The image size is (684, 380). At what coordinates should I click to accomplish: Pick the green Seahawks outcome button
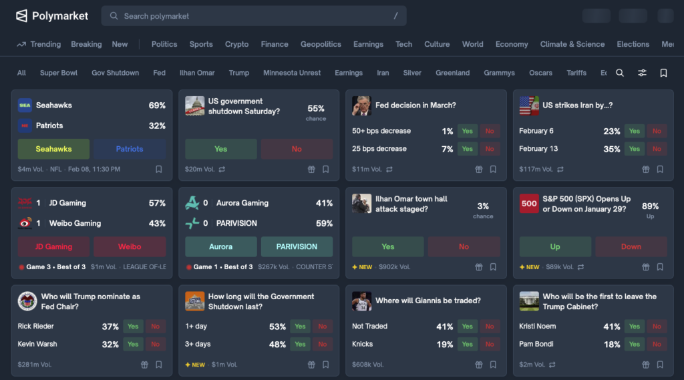(53, 149)
